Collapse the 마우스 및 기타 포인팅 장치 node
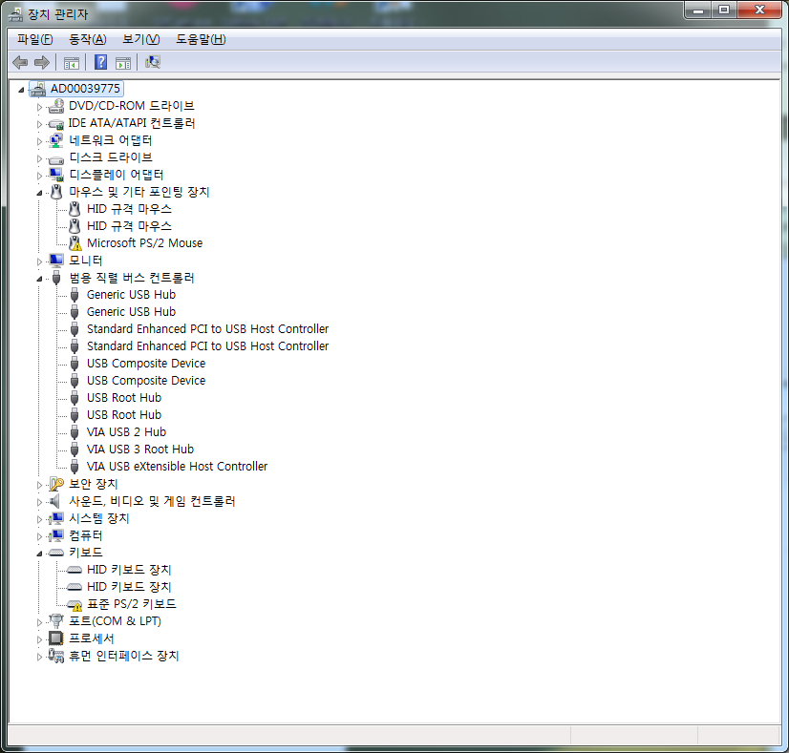 click(x=39, y=193)
